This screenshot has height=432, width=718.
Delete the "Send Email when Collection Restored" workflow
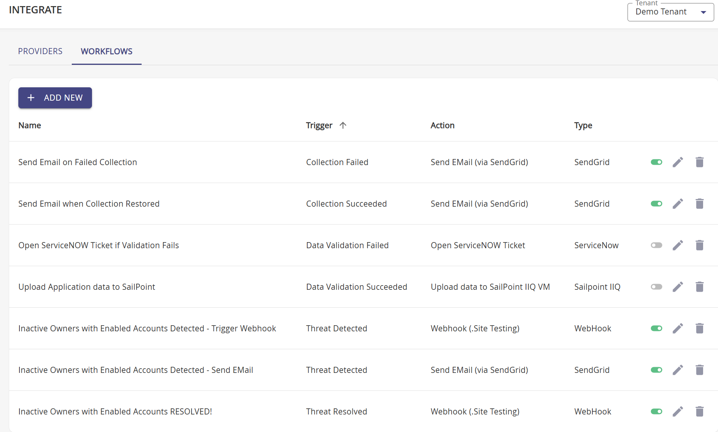(700, 204)
